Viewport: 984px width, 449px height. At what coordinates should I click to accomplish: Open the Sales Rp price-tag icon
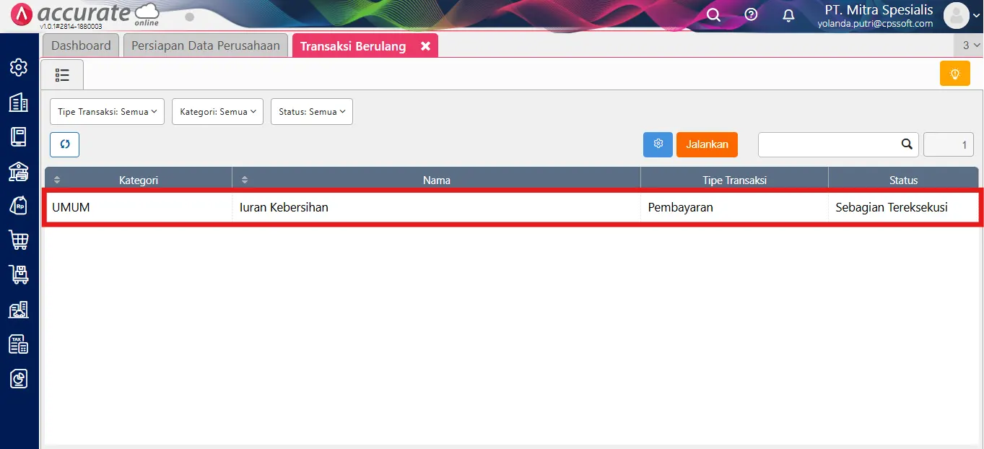tap(19, 206)
